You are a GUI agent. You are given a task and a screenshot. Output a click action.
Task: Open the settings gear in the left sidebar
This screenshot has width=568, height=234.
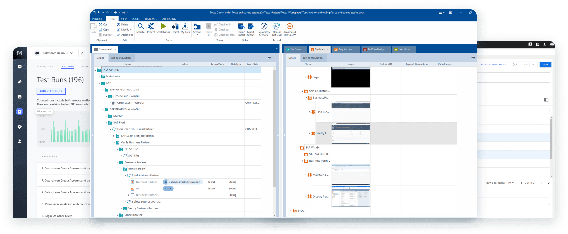[x=20, y=127]
